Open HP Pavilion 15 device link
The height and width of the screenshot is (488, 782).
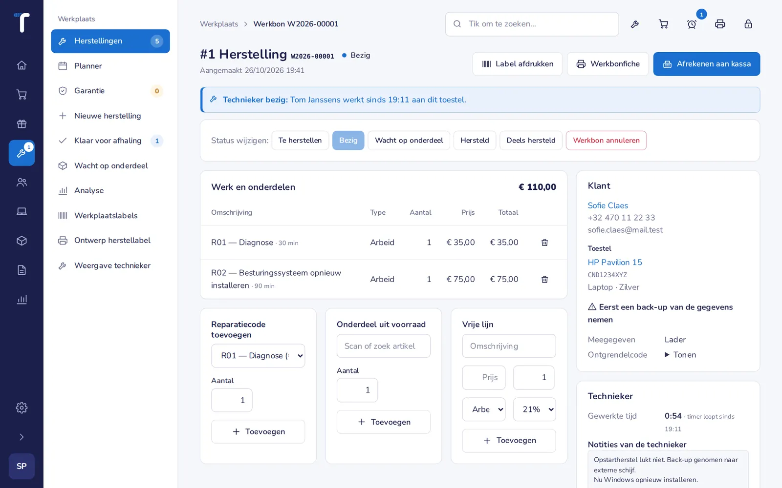[x=615, y=262]
